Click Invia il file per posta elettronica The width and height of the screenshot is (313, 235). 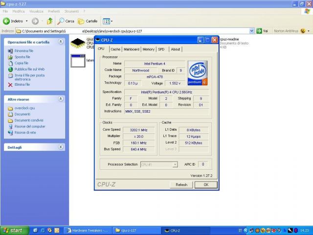[x=29, y=77]
